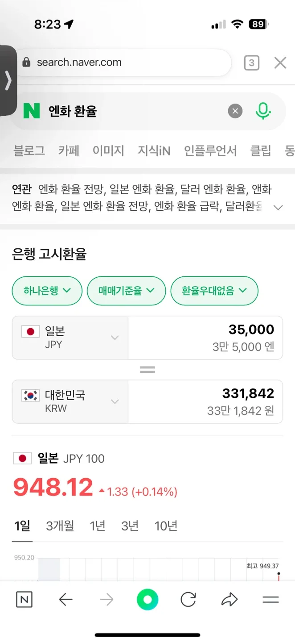Tap the Naver N home icon in bottom bar

pyautogui.click(x=24, y=600)
